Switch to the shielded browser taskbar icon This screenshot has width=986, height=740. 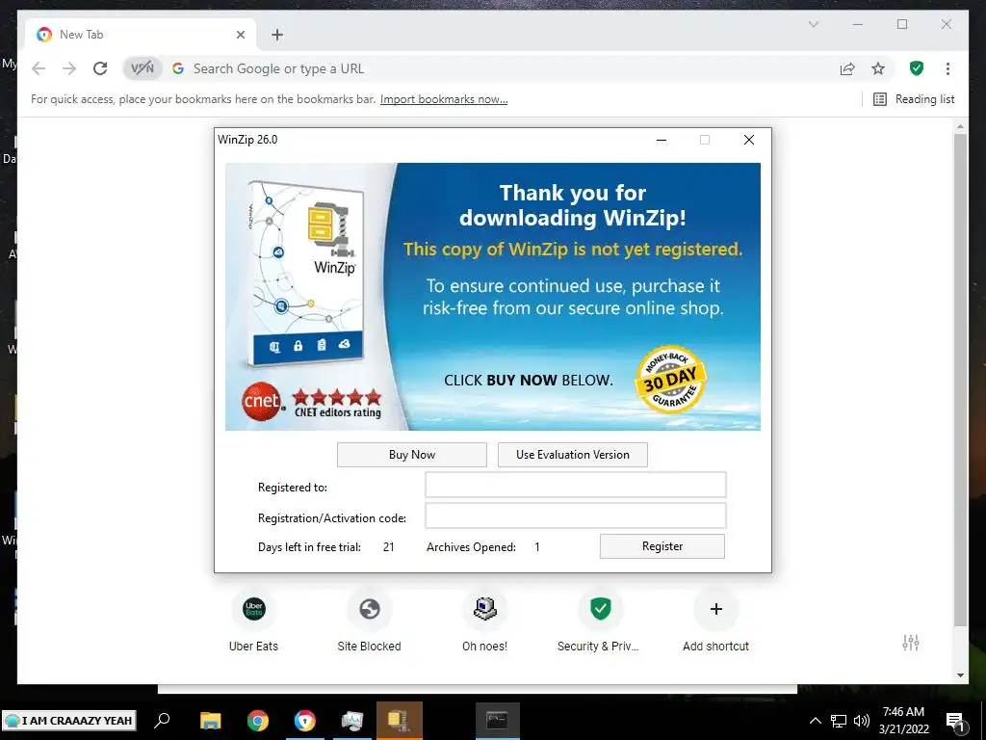point(305,720)
